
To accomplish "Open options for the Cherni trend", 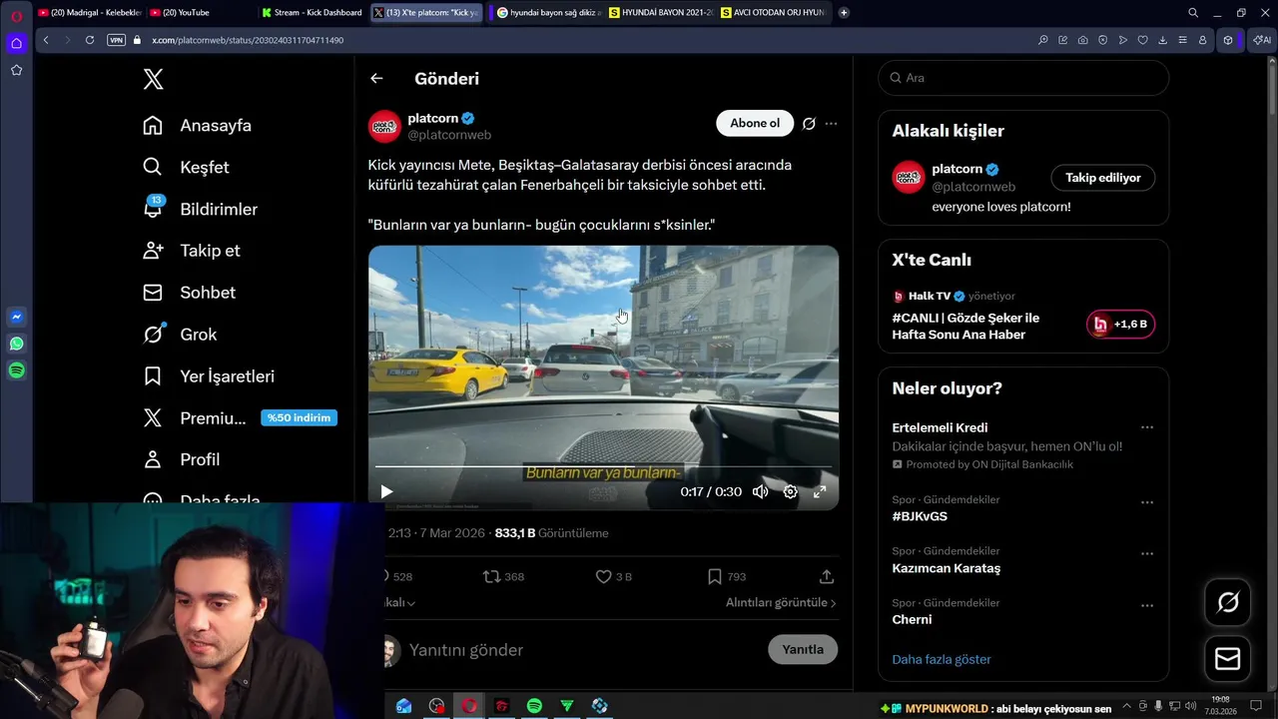I will (x=1147, y=605).
